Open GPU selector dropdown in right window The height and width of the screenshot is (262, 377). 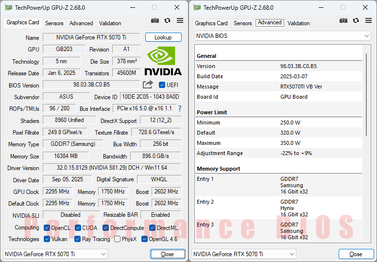pos(244,254)
